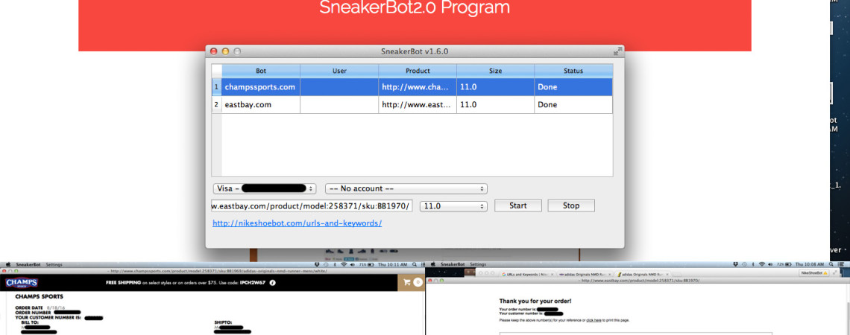Toggle fullscreen on SneakerBot v1.6.0 window

617,51
